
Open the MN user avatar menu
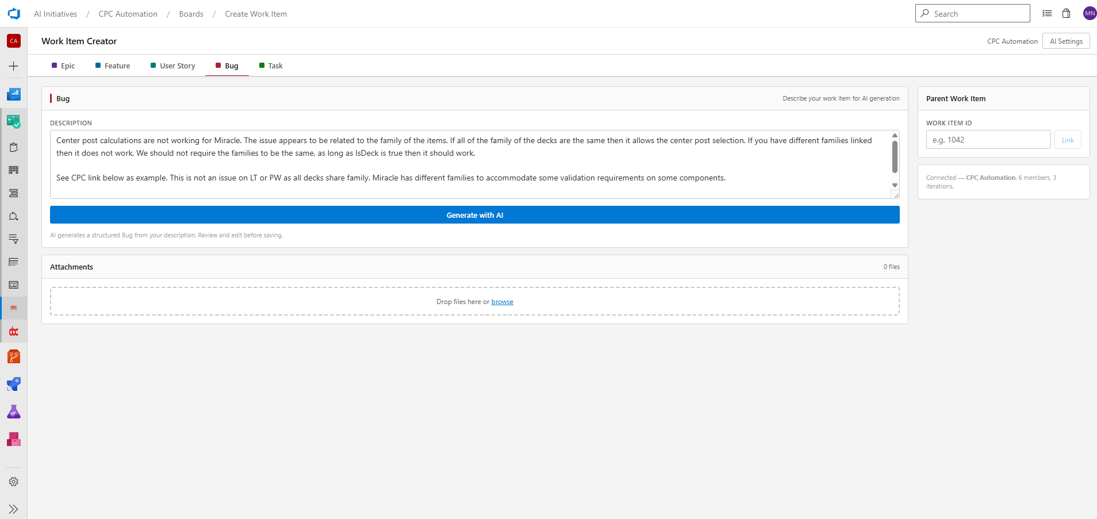1090,13
